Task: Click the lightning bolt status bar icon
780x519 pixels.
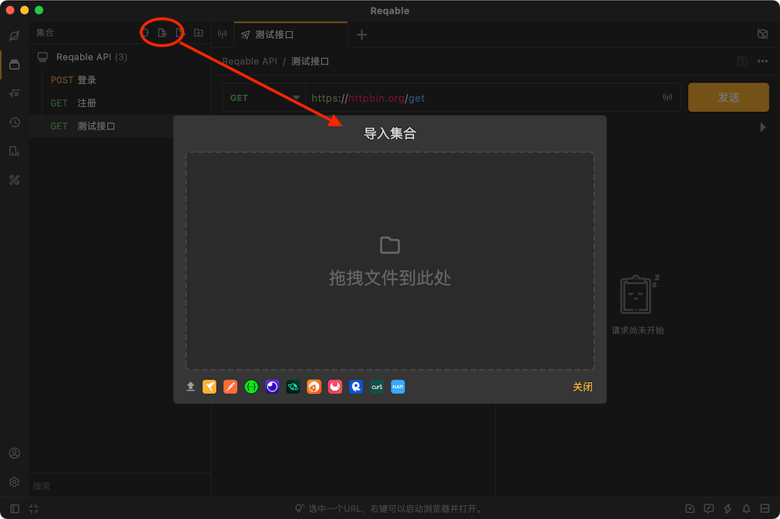Action: point(728,508)
